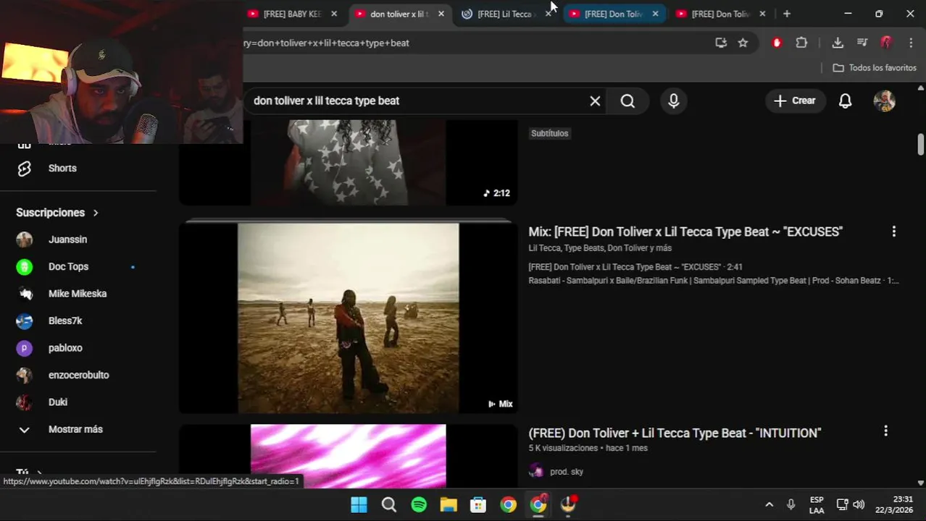
Task: Open the media control icon in toolbar
Action: click(862, 43)
